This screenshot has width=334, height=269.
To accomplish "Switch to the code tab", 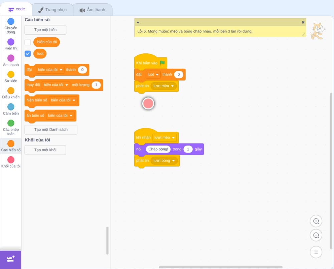I will pyautogui.click(x=16, y=9).
